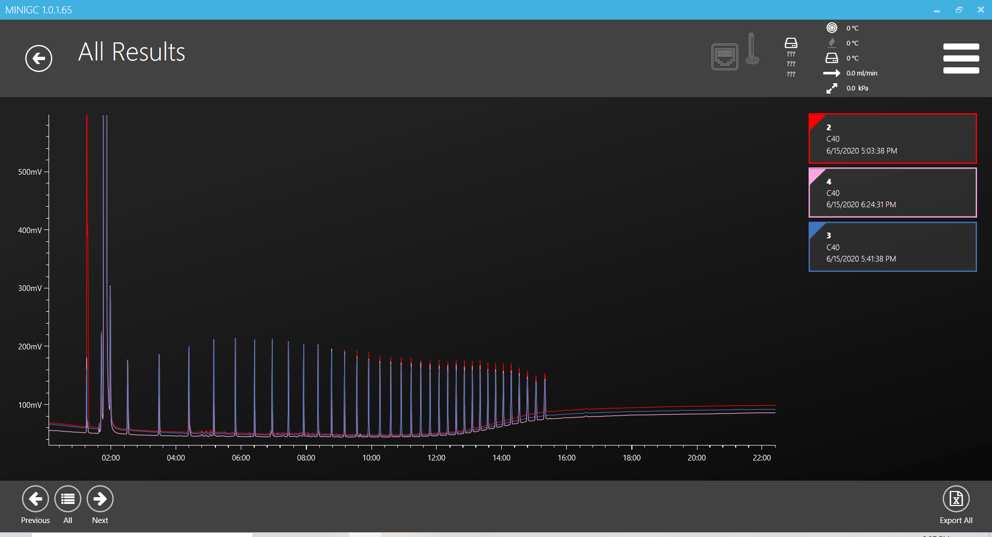Go to the Previous result
992x537 pixels.
35,499
